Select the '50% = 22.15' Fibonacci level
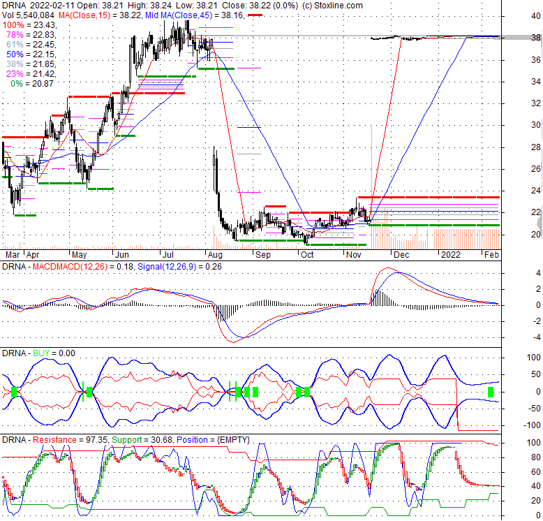This screenshot has width=543, height=521. pos(31,54)
